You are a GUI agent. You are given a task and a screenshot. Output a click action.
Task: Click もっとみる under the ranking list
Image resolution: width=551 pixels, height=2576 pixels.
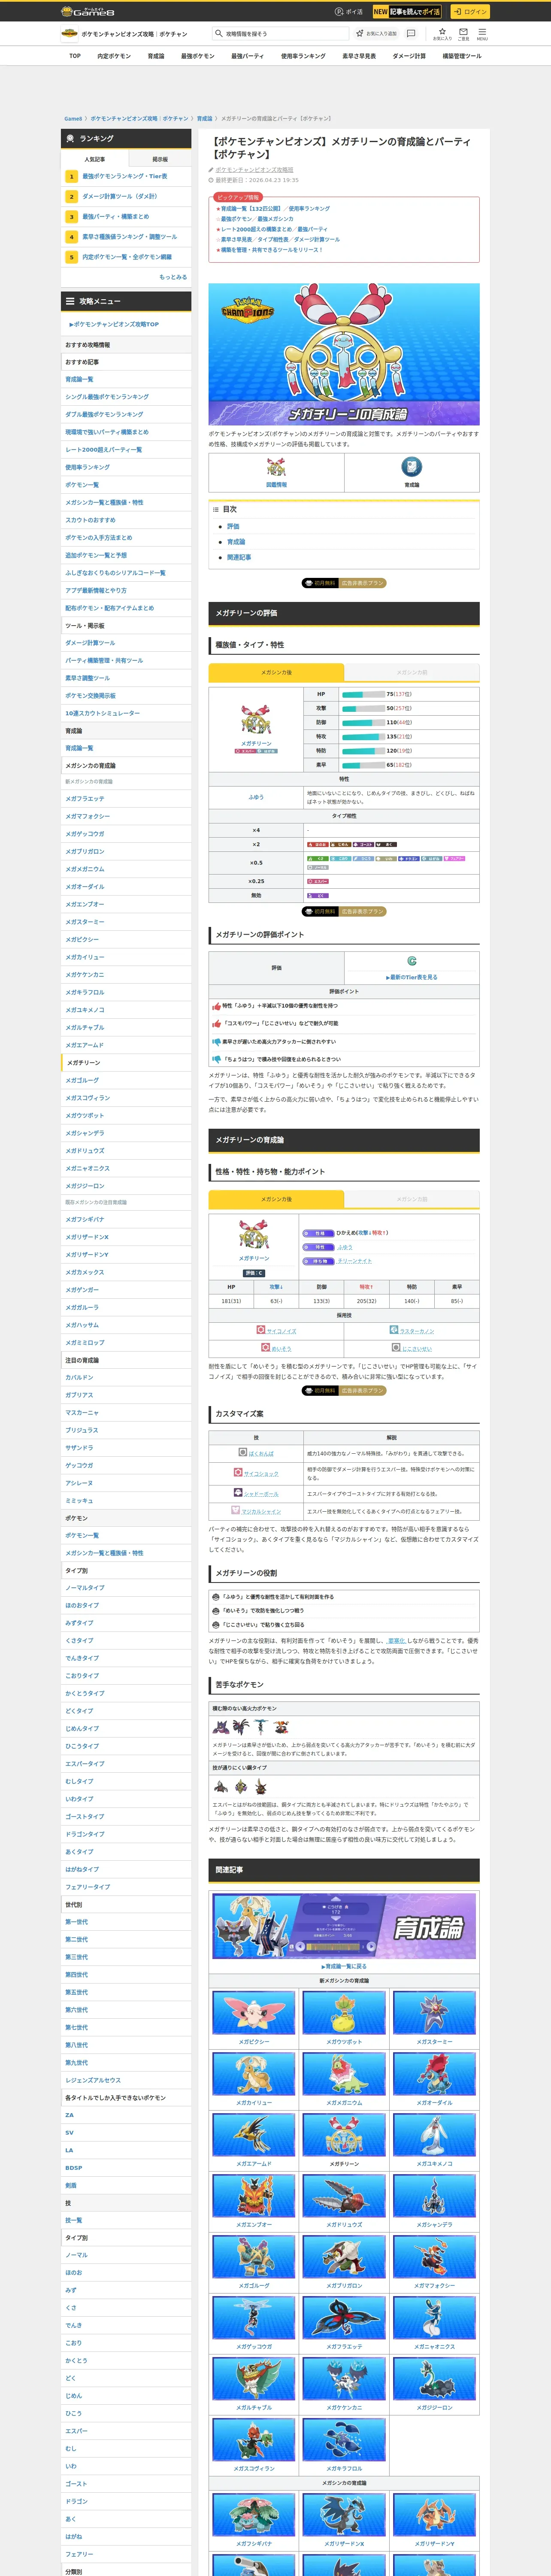coord(173,277)
